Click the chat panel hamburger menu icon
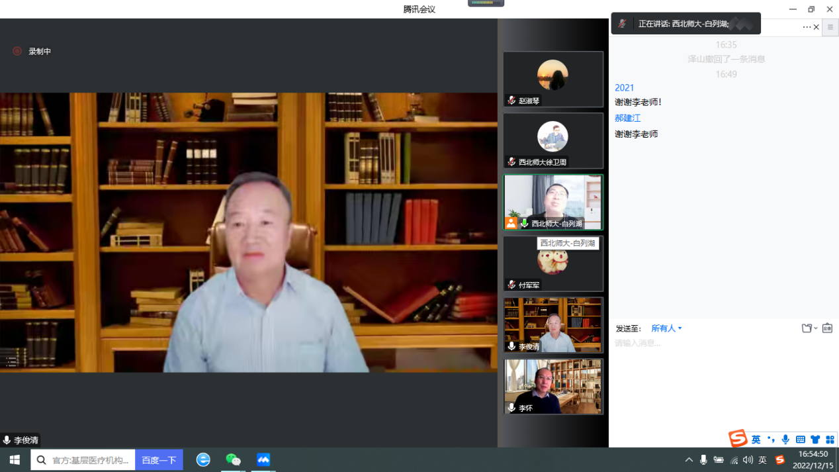 830,27
